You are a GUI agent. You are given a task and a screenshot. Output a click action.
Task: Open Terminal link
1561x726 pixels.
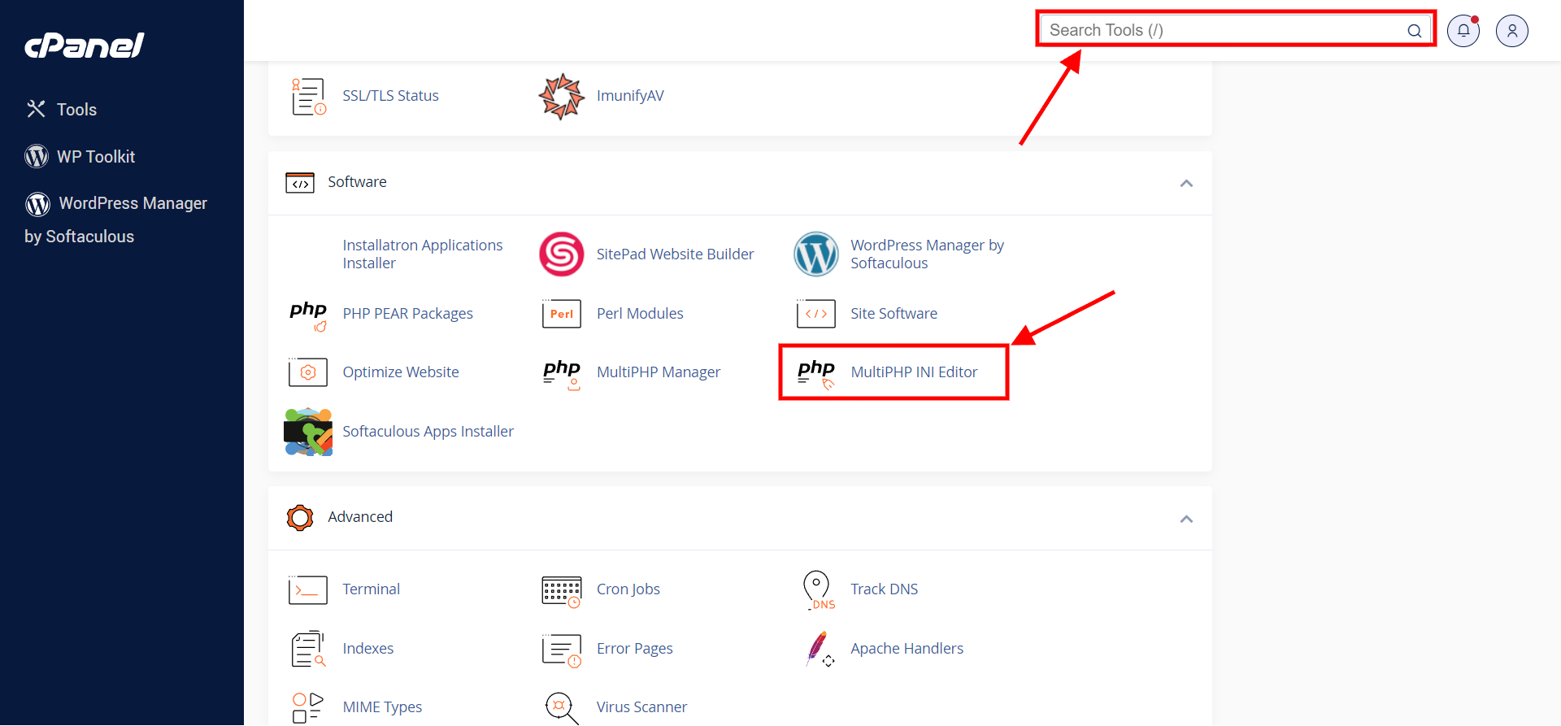pos(371,589)
